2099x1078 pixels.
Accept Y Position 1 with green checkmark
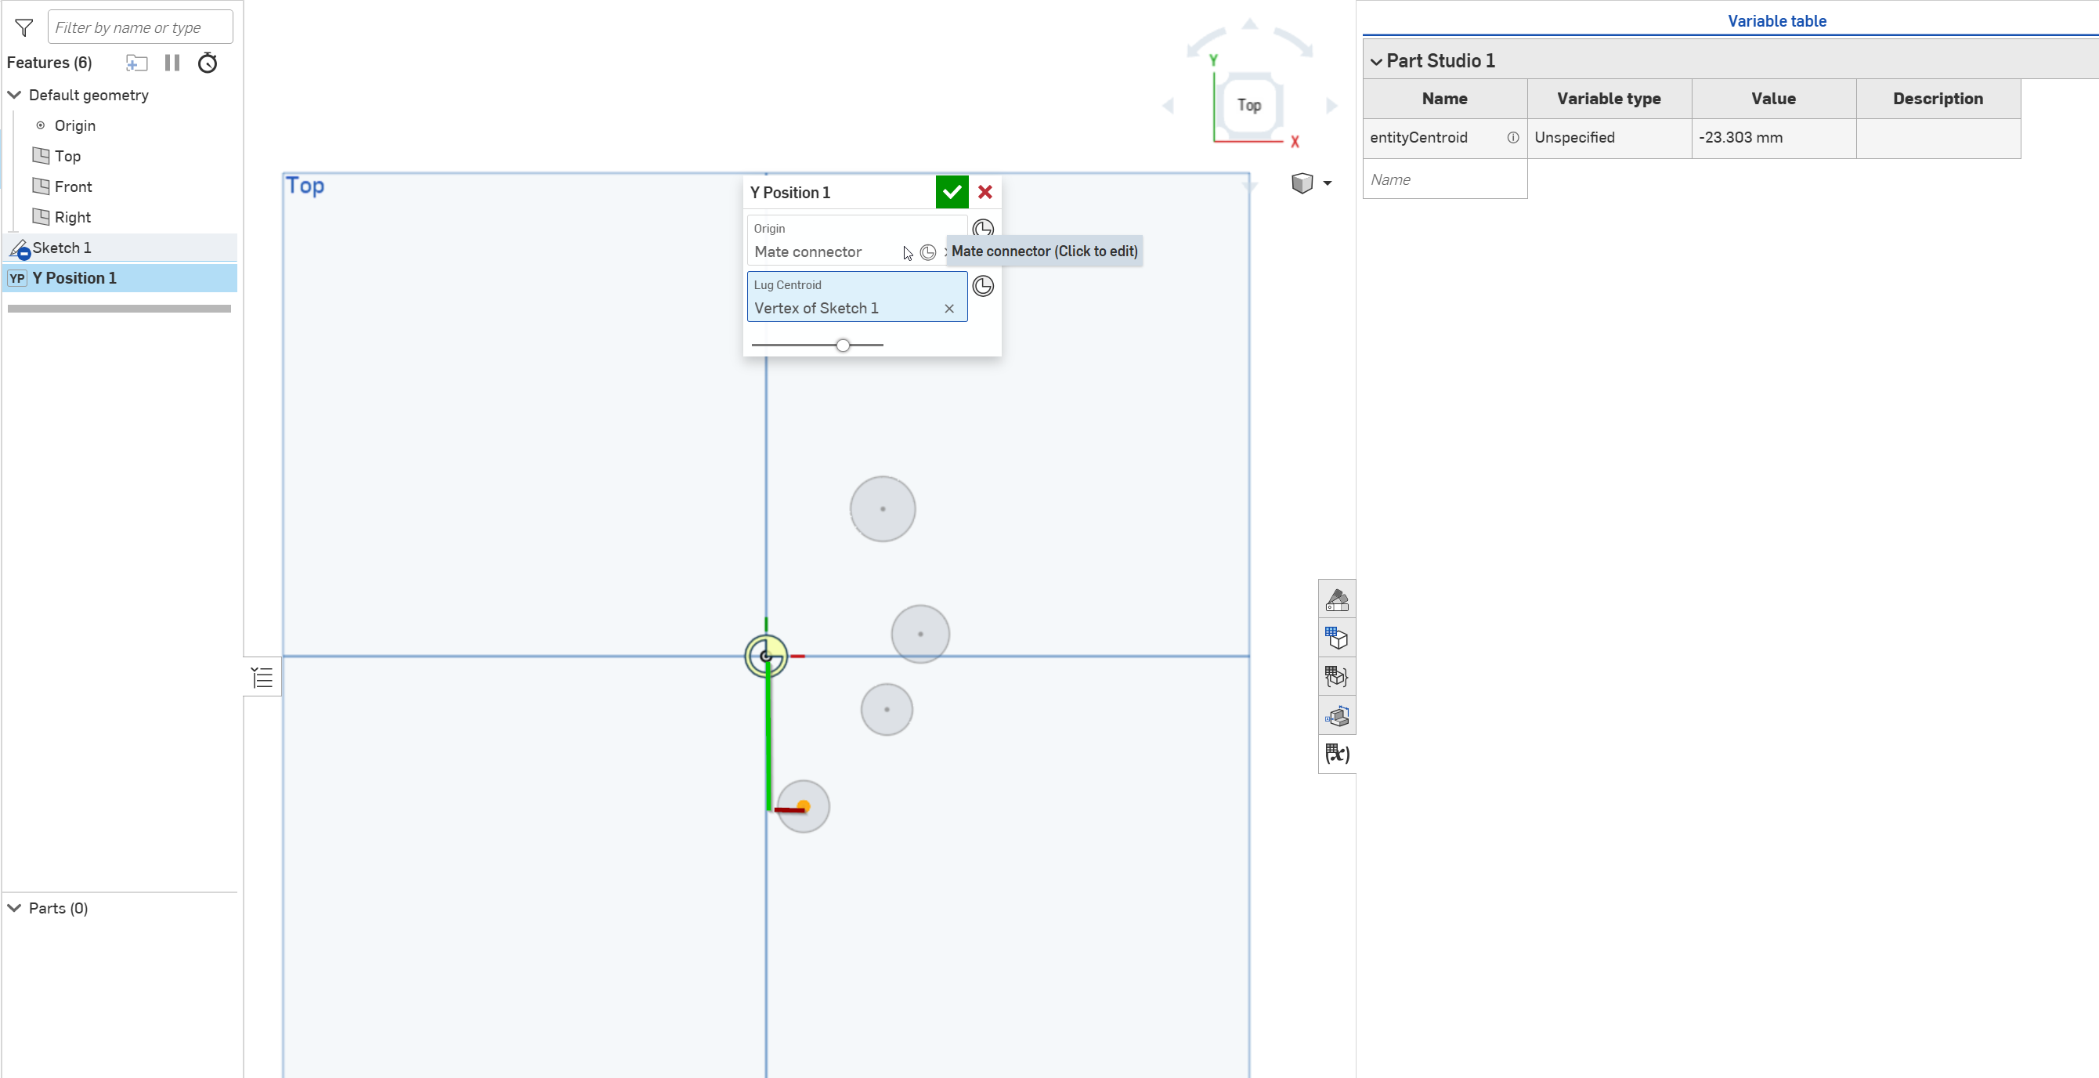(x=952, y=192)
